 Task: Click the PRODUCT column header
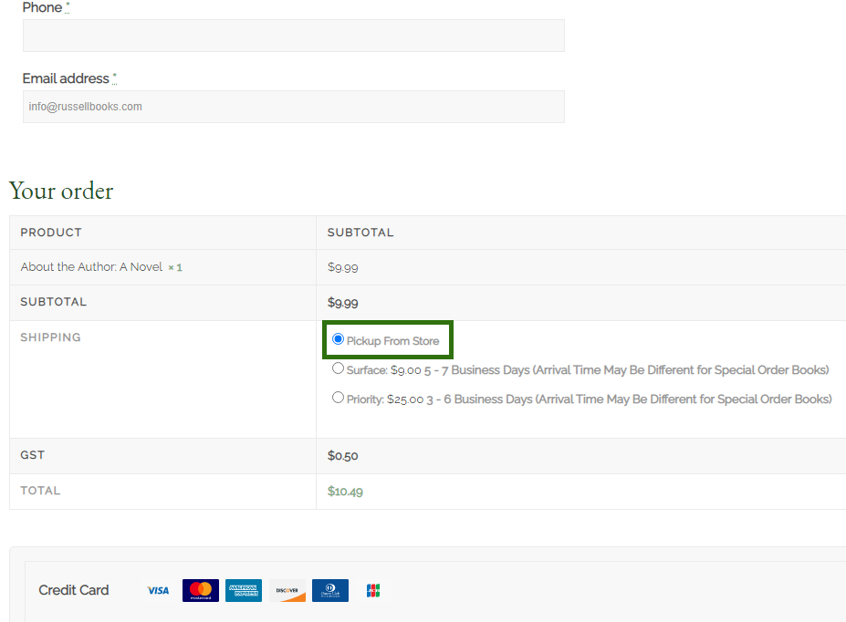(x=51, y=233)
